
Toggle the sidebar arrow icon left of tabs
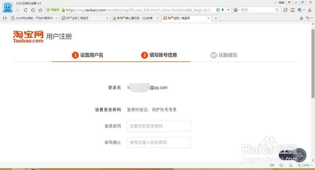5,18
